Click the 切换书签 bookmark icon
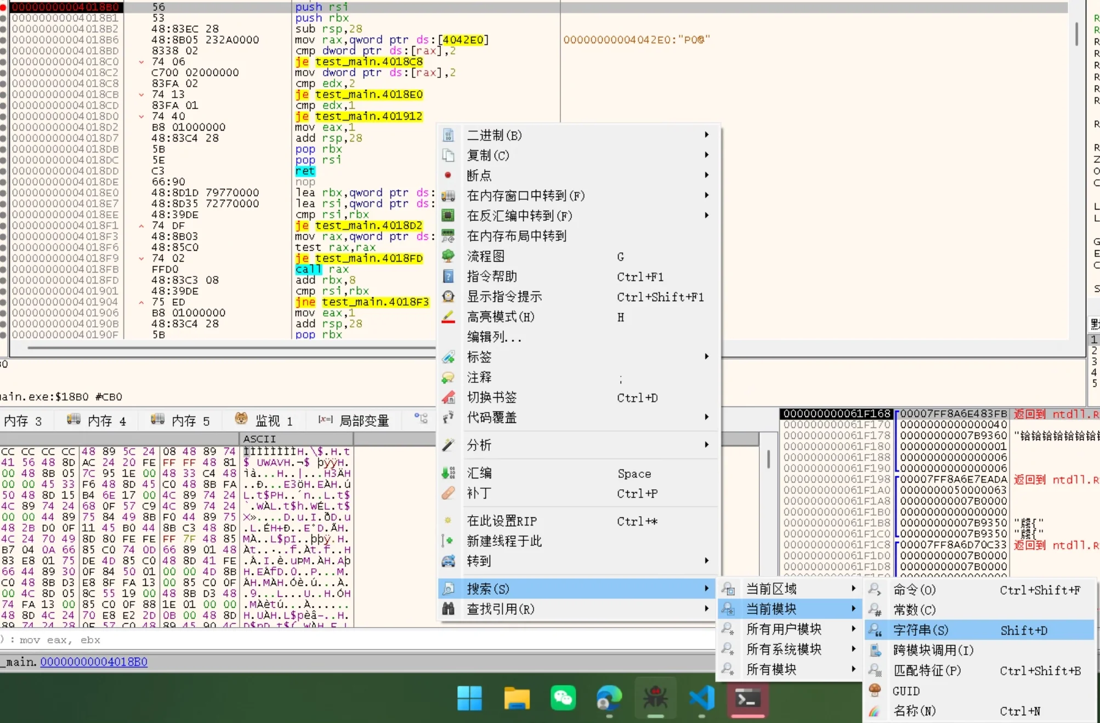The height and width of the screenshot is (723, 1100). click(448, 397)
